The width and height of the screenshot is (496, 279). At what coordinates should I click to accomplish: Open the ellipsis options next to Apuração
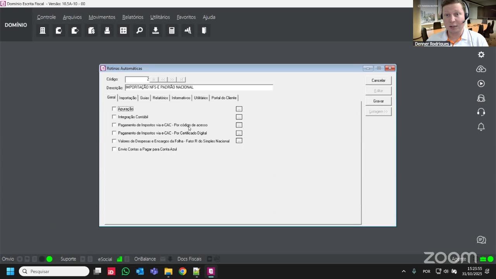pos(239,109)
